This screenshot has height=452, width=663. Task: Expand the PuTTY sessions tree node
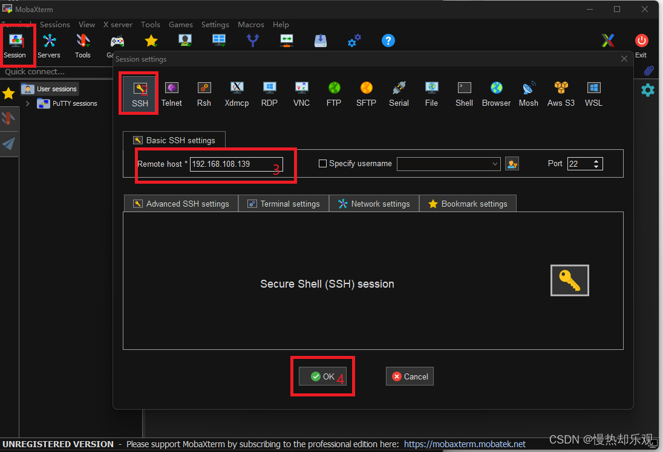coord(27,103)
